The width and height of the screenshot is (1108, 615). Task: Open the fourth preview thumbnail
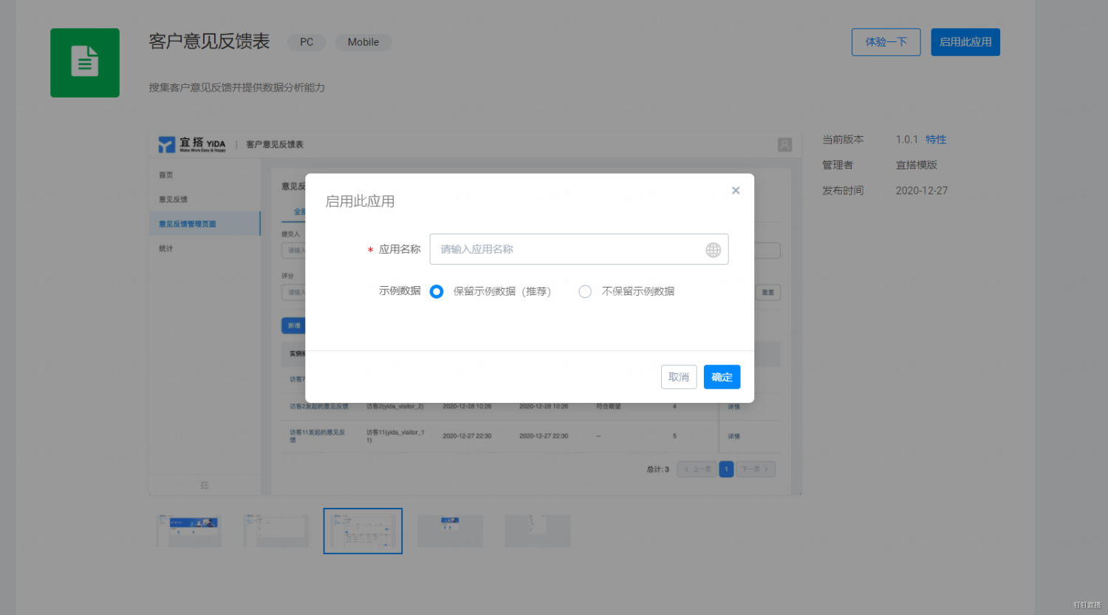click(x=450, y=531)
